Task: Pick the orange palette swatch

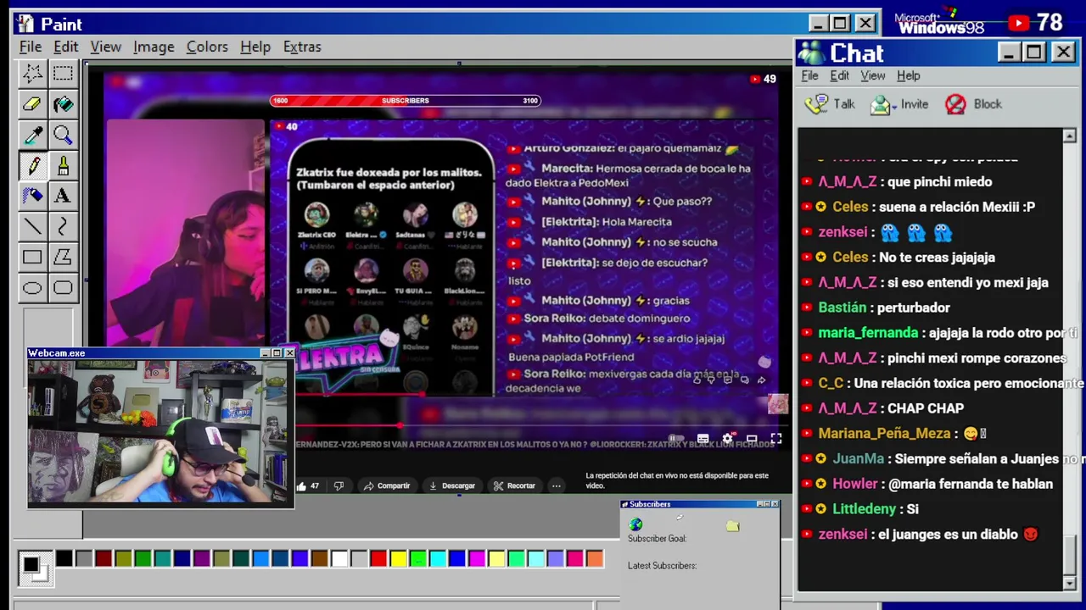Action: [595, 558]
